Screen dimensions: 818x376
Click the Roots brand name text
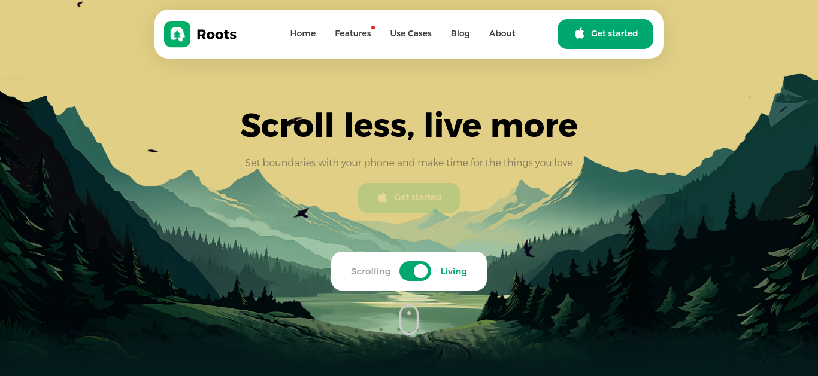click(216, 35)
